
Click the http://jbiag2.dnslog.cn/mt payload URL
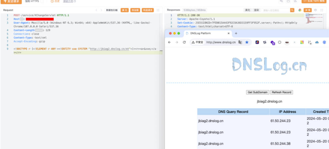(x=110, y=49)
